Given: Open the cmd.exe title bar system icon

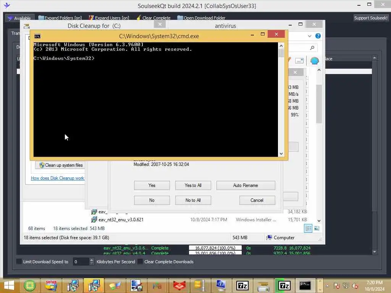Looking at the screenshot, I should tap(37, 36).
